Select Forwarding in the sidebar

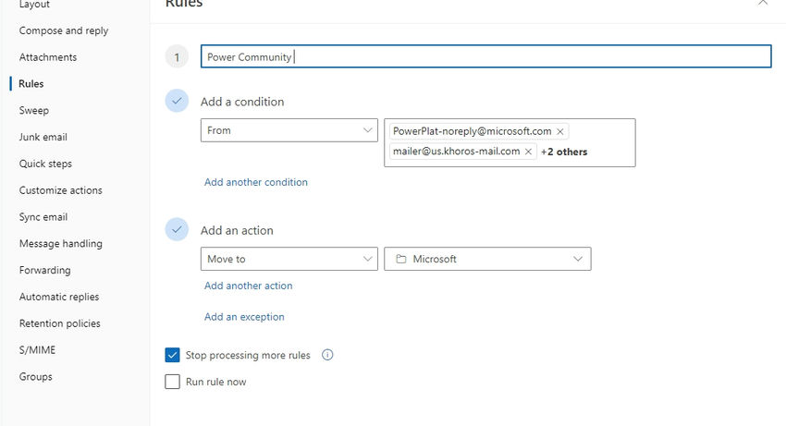coord(44,270)
